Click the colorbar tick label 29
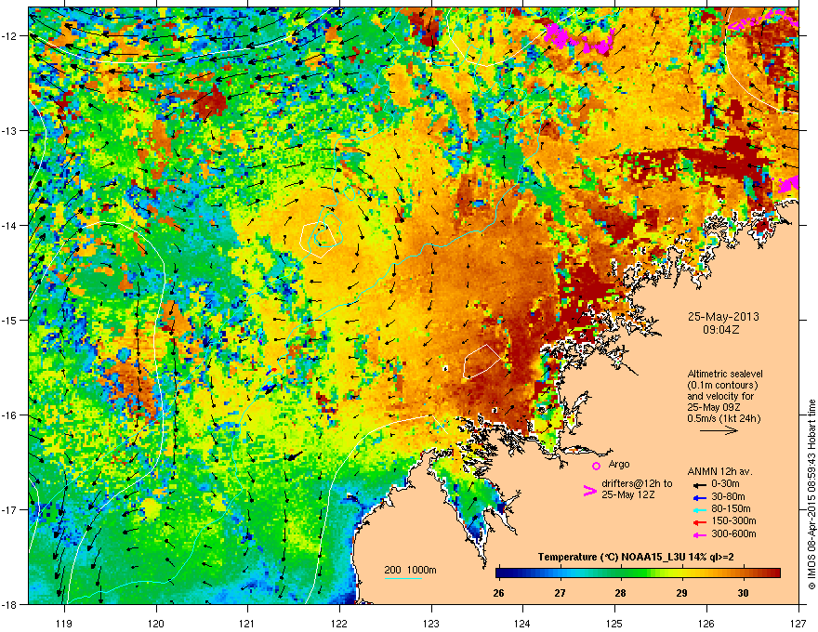The width and height of the screenshot is (818, 632). (681, 593)
